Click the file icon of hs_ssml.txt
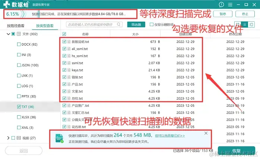260x159 pixels. coord(69,56)
